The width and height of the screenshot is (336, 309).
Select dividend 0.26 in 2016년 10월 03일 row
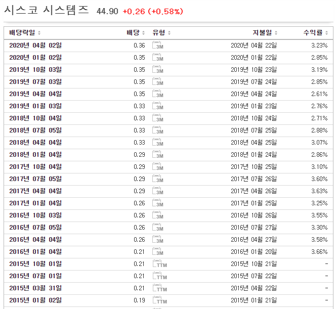click(139, 215)
